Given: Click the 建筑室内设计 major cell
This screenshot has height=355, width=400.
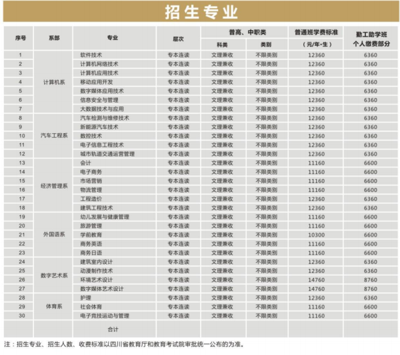Looking at the screenshot, I should [114, 262].
